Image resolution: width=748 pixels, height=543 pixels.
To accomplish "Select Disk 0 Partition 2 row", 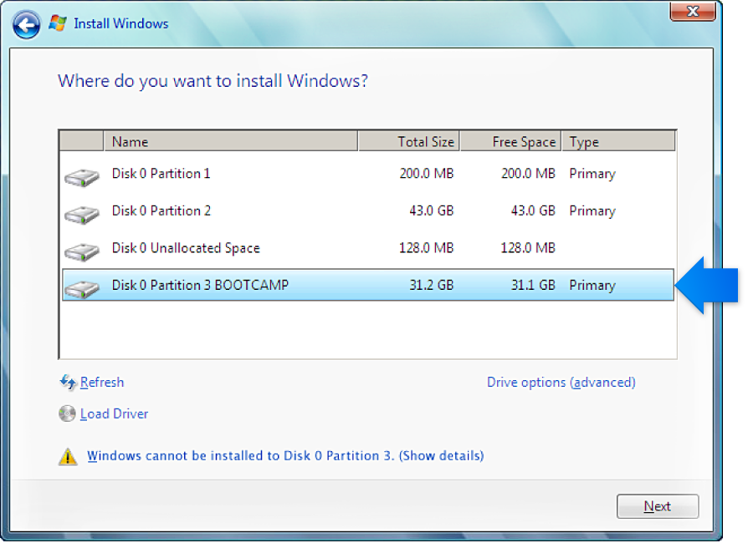I will point(368,211).
